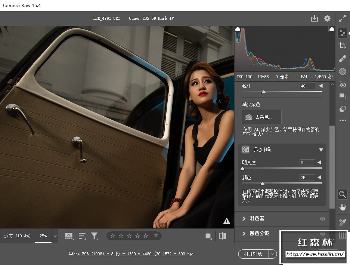Click the Sharpening (锐化) slider handle
The width and height of the screenshot is (350, 265).
pyautogui.click(x=264, y=92)
